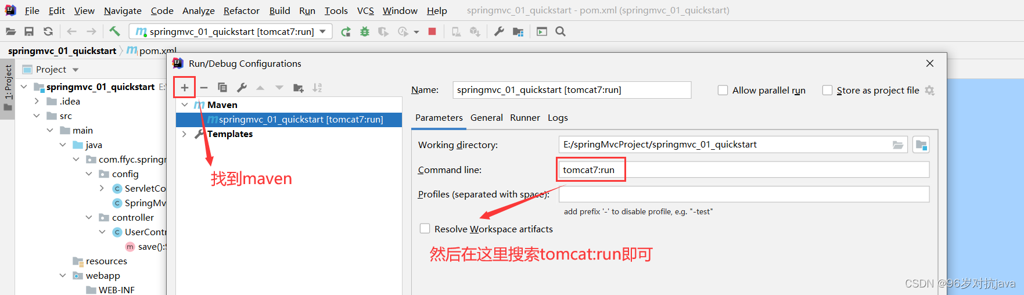The width and height of the screenshot is (1024, 295).
Task: Click the Save All disk icon
Action: (29, 31)
